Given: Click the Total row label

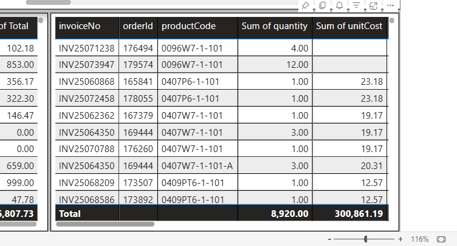Looking at the screenshot, I should click(70, 214).
